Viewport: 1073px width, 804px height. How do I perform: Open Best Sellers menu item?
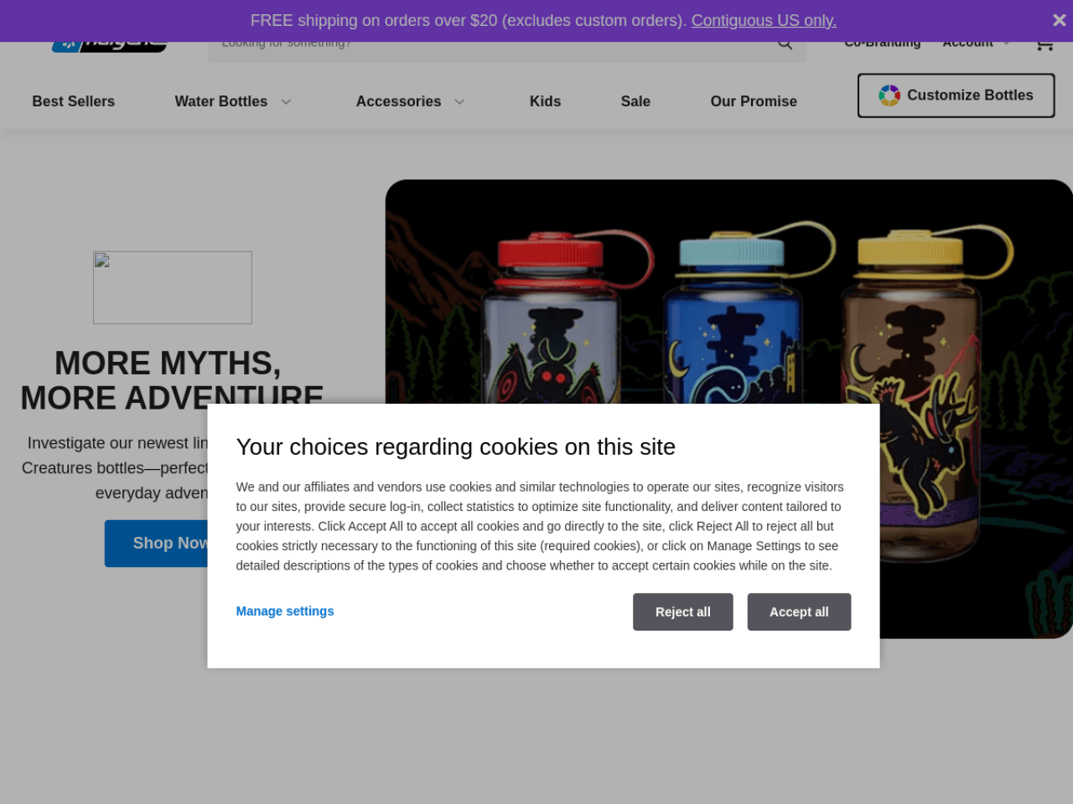74,101
